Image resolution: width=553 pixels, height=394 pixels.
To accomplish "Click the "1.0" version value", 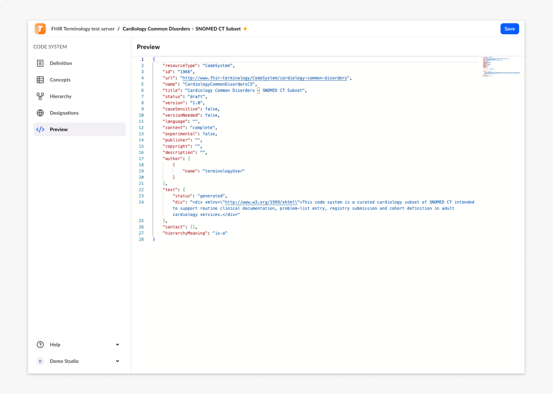I will tap(196, 103).
